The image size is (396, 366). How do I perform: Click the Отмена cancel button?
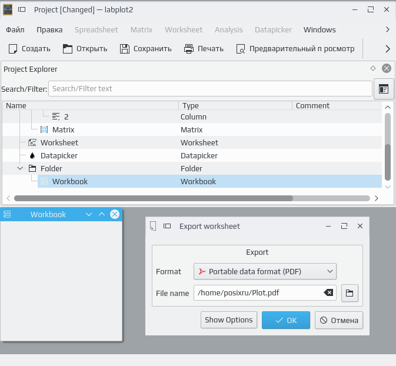[x=339, y=320]
